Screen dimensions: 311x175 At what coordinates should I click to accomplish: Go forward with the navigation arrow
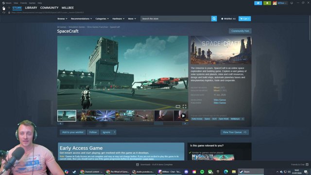pos(9,8)
